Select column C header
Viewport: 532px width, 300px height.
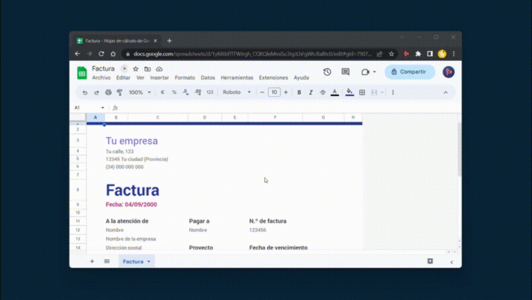[158, 117]
